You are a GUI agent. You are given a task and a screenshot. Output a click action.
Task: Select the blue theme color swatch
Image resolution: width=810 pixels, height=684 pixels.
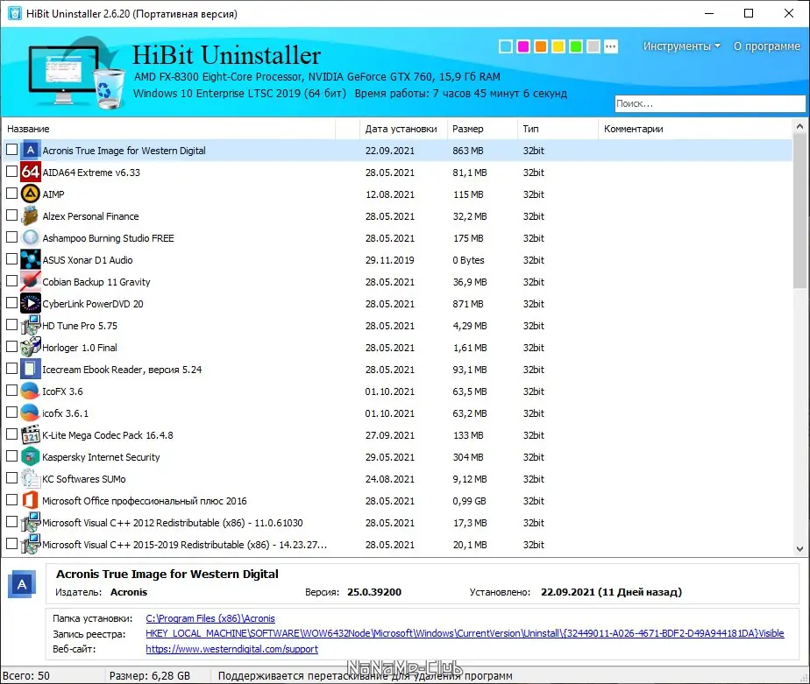pos(506,46)
